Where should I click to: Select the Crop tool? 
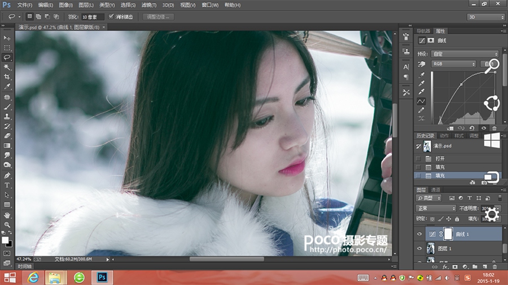coord(7,77)
